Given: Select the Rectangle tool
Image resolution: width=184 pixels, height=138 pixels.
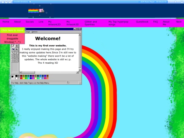Looking at the screenshot, I should point(13,57).
